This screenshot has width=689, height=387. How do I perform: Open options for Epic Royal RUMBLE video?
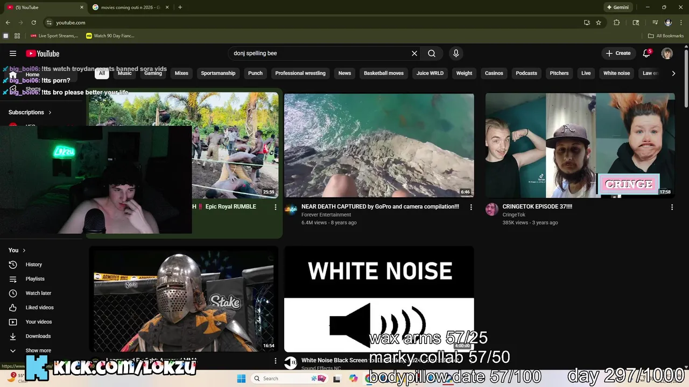[x=276, y=207]
